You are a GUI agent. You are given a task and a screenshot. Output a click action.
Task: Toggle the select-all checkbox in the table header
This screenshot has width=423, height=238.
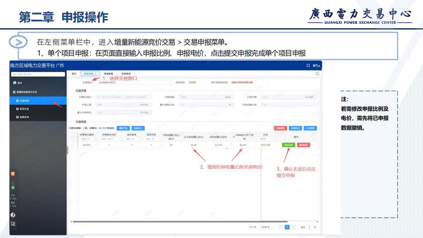[73, 137]
